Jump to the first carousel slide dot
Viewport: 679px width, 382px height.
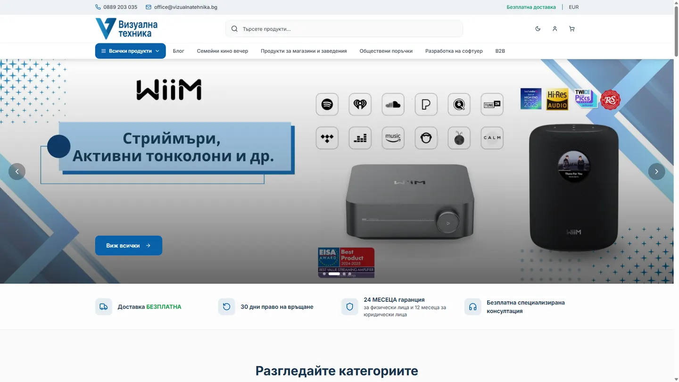point(324,274)
